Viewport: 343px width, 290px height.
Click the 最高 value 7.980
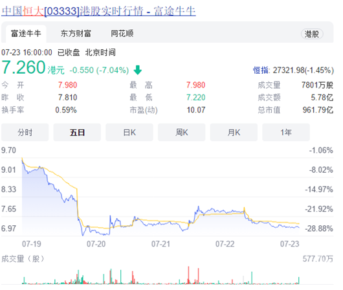196,85
